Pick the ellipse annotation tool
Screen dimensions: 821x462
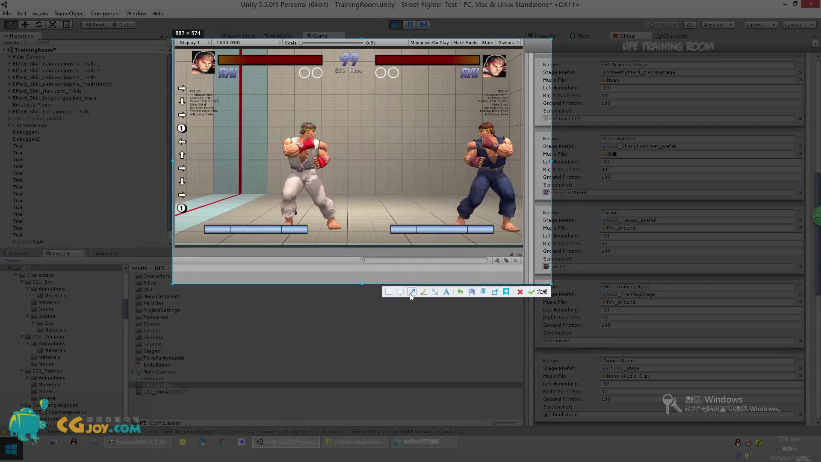[400, 292]
